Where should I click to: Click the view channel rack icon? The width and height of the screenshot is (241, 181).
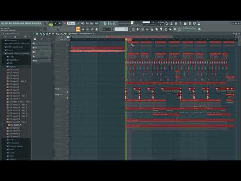[x=143, y=29]
